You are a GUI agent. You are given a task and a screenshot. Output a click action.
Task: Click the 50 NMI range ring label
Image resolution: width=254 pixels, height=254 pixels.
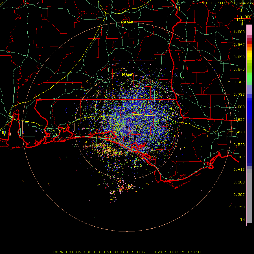pyautogui.click(x=127, y=75)
